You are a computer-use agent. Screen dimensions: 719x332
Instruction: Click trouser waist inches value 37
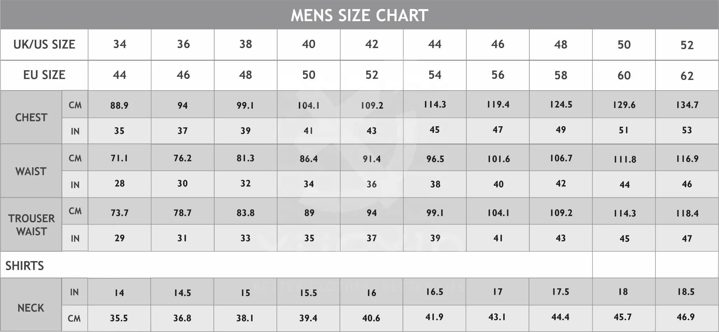click(372, 238)
